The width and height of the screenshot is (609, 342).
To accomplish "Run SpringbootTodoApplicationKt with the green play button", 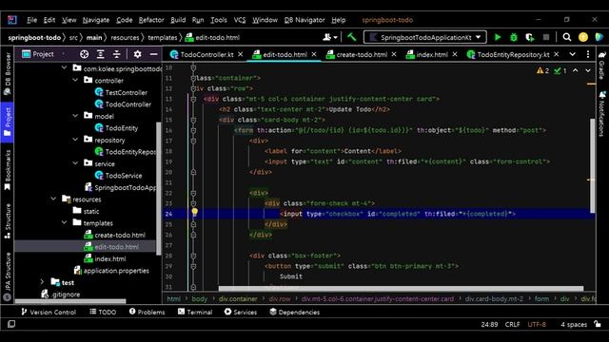I will 498,37.
